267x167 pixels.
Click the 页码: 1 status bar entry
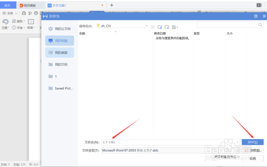tap(5, 164)
